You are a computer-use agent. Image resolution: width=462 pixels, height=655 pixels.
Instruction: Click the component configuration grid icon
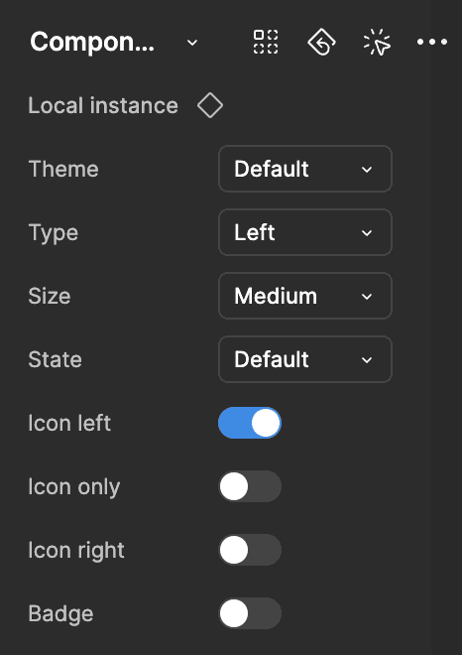pos(266,42)
